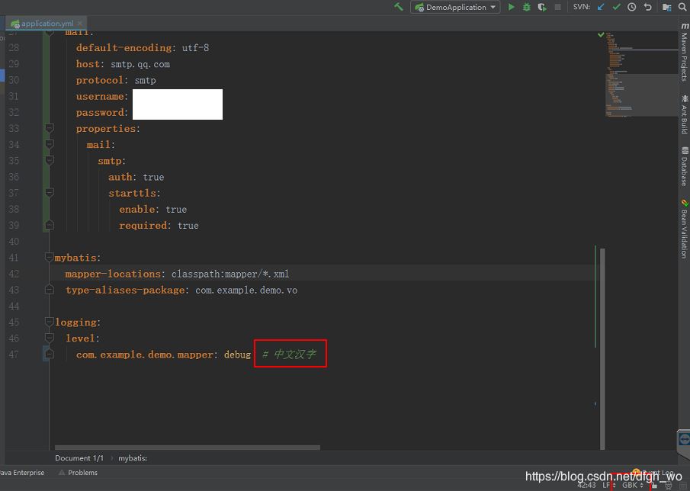
Task: Click the text 'required: true'
Action: 159,225
